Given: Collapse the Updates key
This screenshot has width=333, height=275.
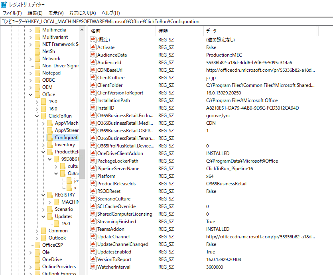Looking at the screenshot, I should point(43,217).
